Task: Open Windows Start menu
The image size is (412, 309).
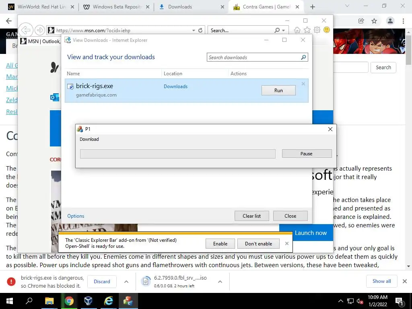Action: tap(10, 301)
